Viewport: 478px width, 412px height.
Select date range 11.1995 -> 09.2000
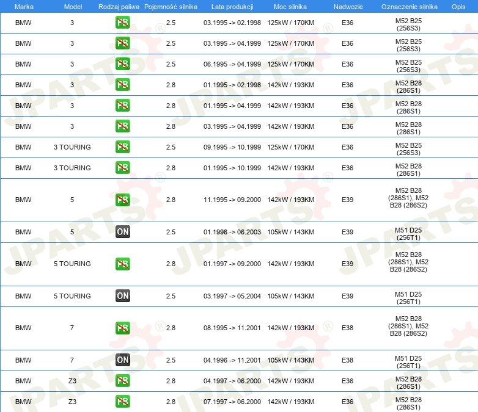click(232, 200)
